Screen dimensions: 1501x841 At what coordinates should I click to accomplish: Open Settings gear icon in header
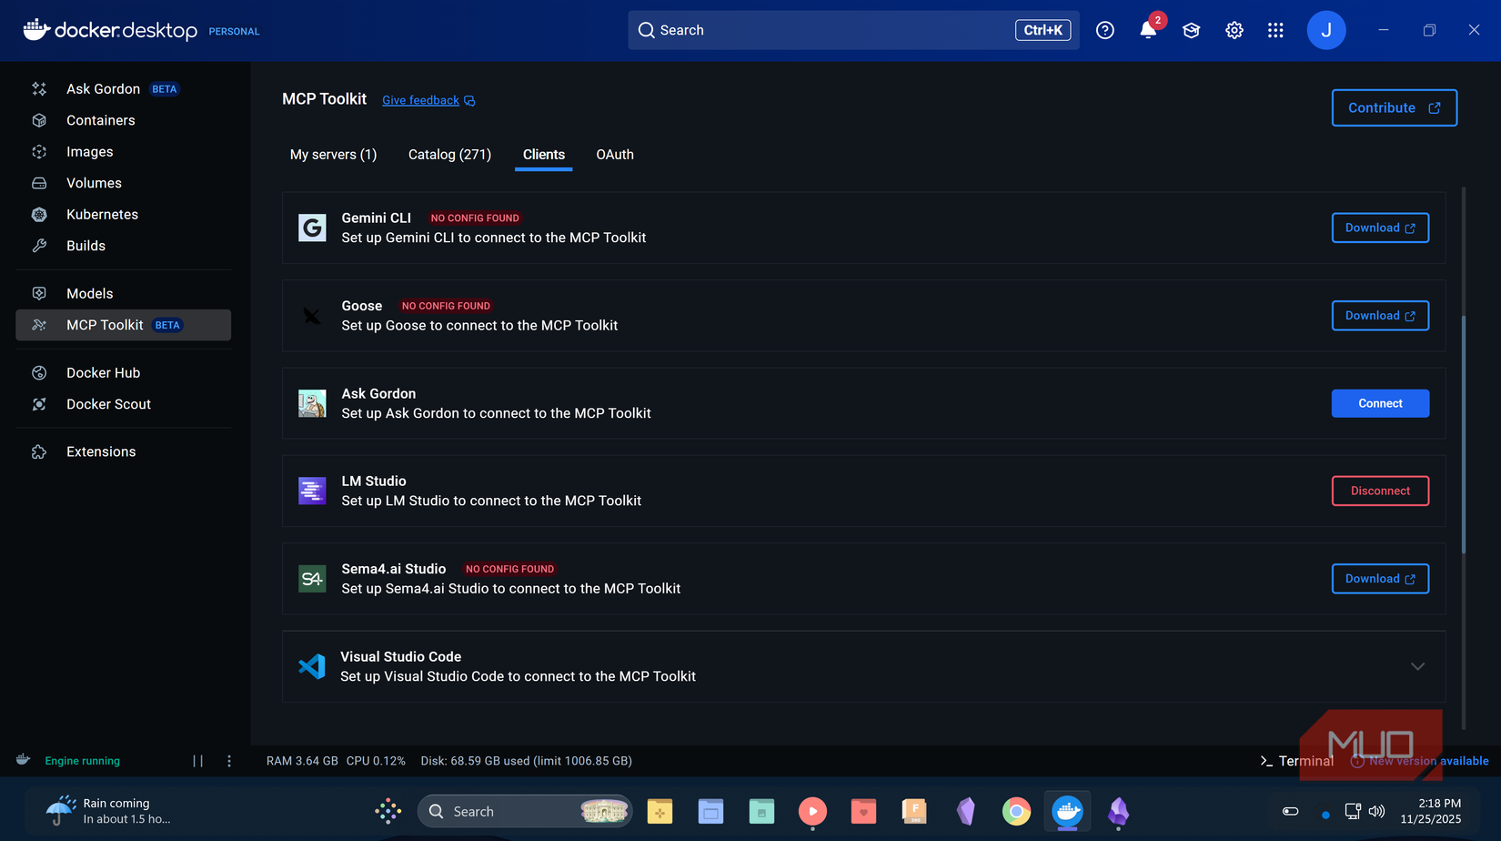click(1234, 31)
